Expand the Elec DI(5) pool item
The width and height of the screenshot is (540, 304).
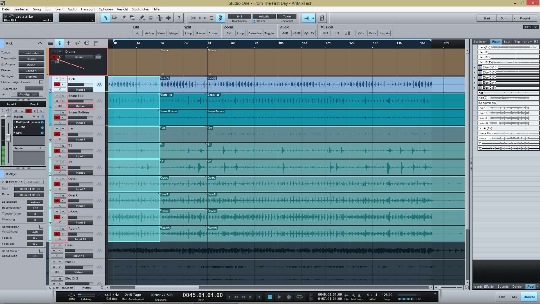point(474,88)
